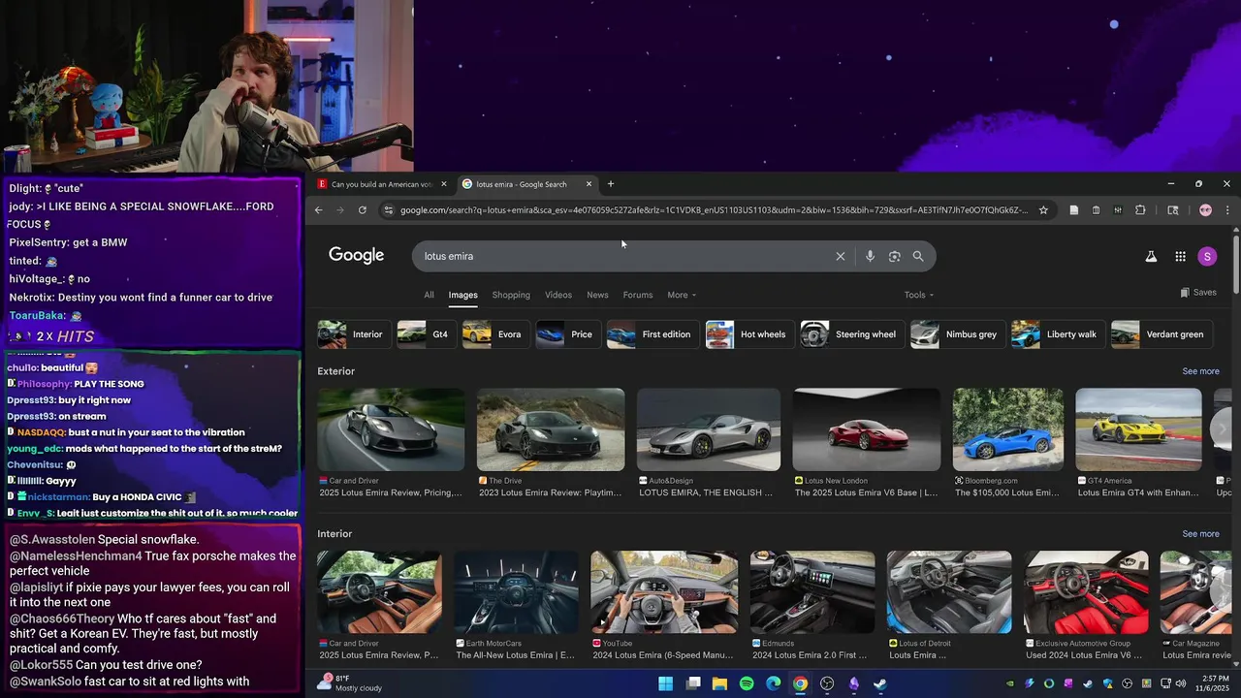Image resolution: width=1241 pixels, height=698 pixels.
Task: Open the trash can extension icon
Action: point(1096,209)
